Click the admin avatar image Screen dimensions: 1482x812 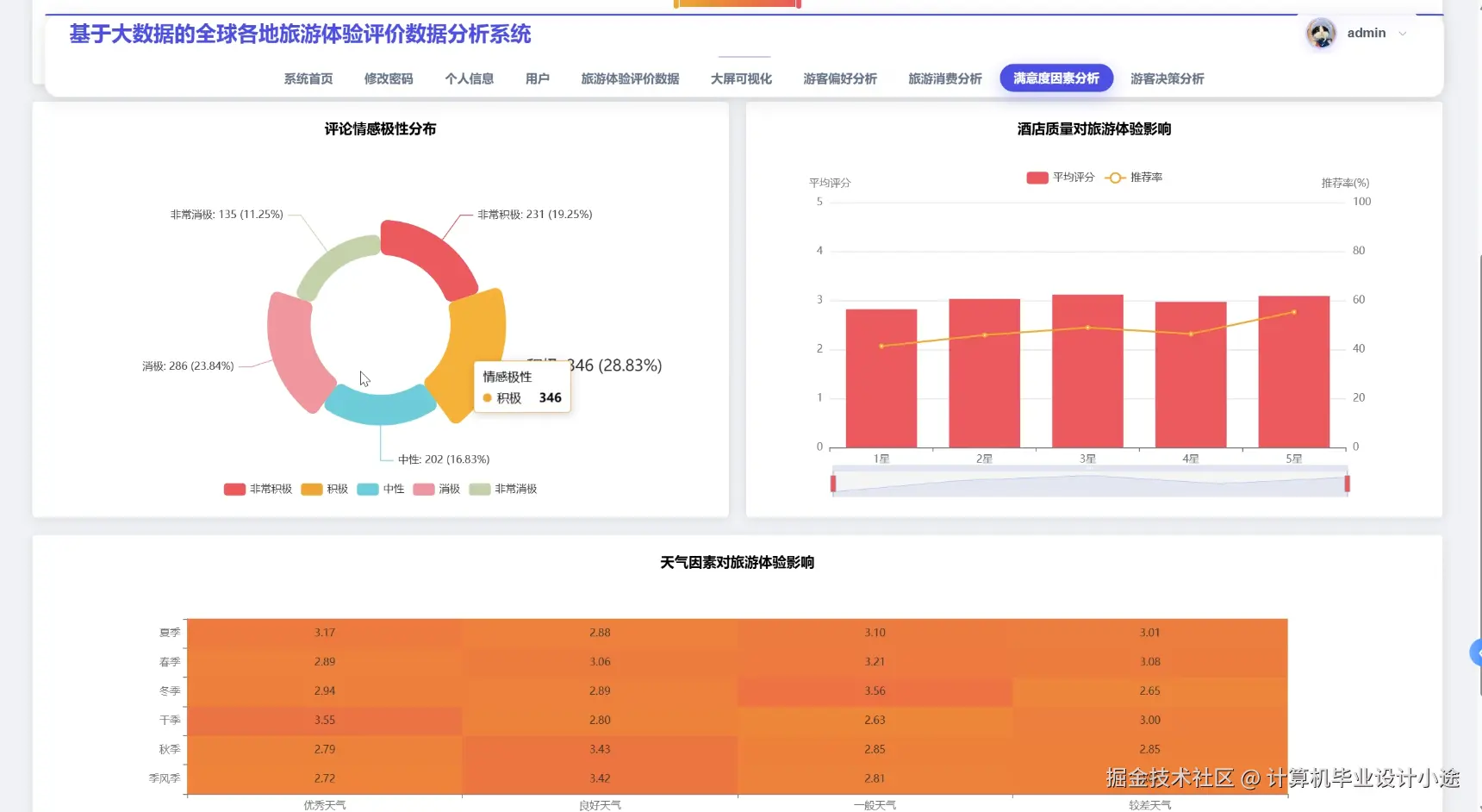point(1321,34)
